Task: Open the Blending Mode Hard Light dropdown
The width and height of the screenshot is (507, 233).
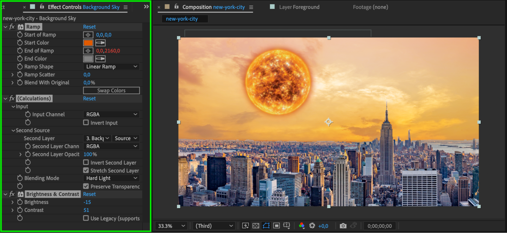Action: [x=111, y=178]
